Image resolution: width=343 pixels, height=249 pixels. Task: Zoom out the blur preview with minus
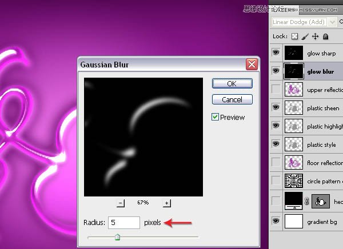[x=121, y=203]
